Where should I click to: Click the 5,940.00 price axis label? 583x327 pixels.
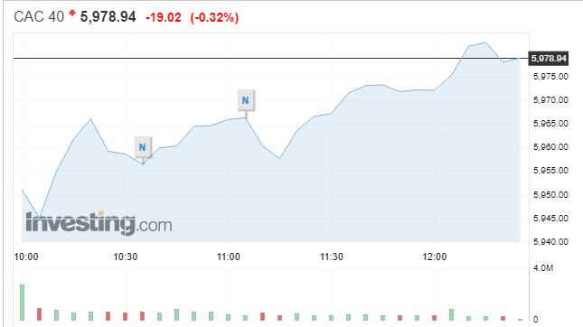pyautogui.click(x=550, y=242)
